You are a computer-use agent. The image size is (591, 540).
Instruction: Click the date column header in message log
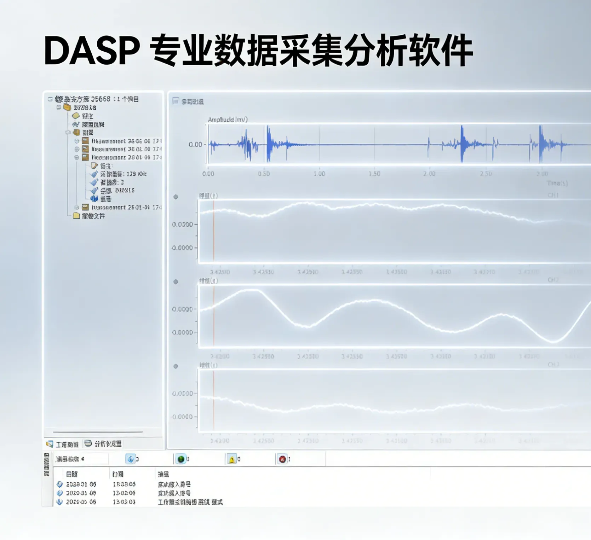(x=72, y=474)
